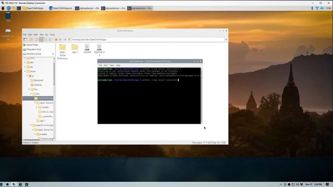Click the folder tree vertical scrollbar
The height and width of the screenshot is (187, 333).
[54, 74]
